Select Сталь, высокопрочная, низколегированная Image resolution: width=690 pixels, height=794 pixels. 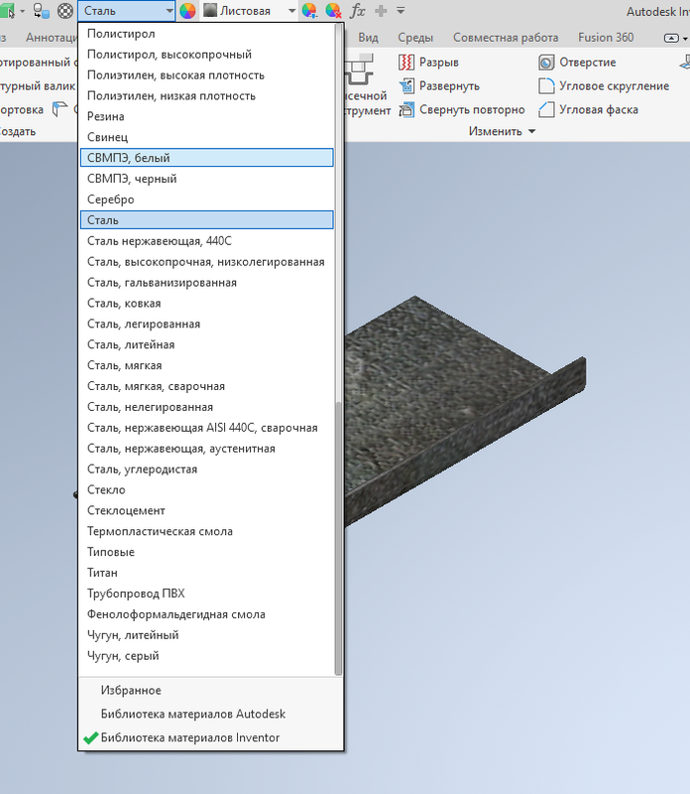[207, 262]
